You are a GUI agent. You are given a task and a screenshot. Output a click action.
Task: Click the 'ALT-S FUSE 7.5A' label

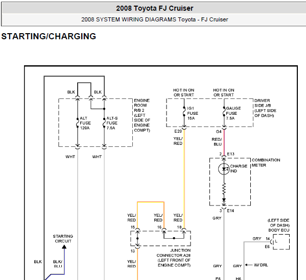tap(112, 123)
